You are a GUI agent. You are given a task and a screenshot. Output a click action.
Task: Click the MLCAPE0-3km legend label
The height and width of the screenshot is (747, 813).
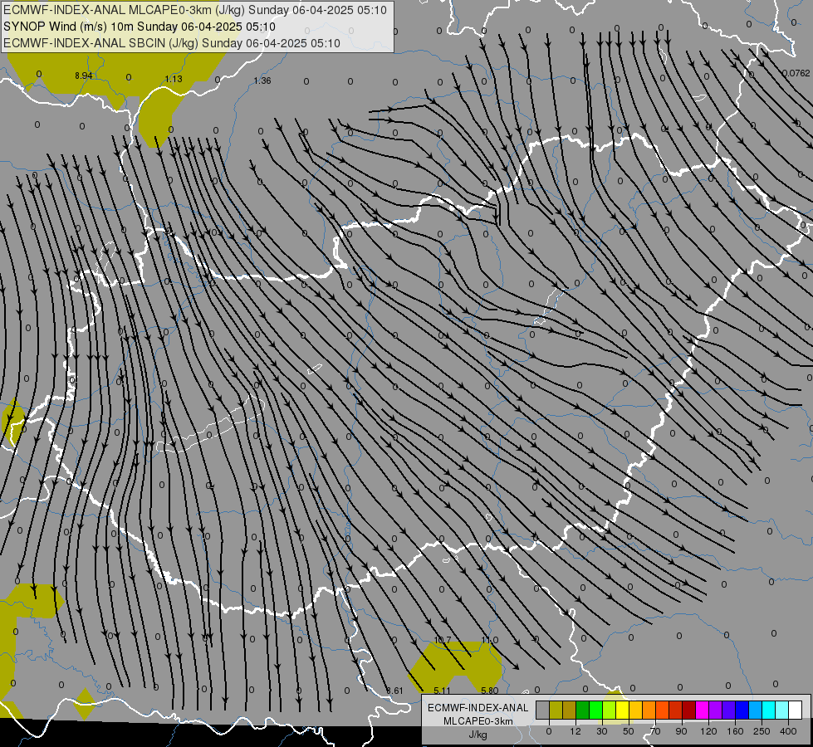(478, 721)
